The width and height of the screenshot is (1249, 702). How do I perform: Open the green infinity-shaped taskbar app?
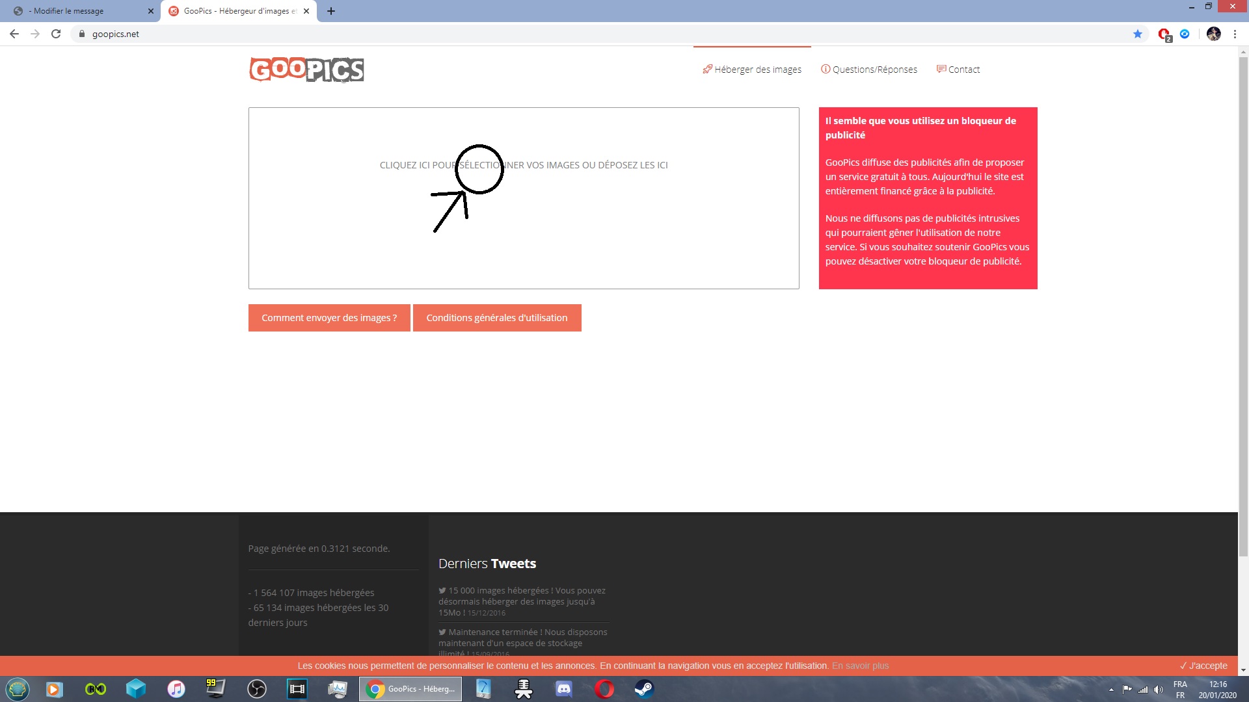(96, 689)
